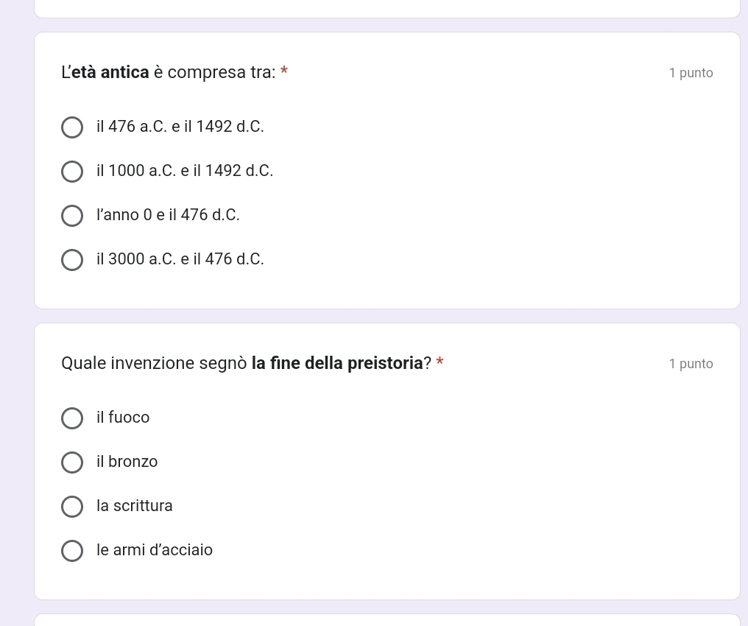
Task: Click the answer text 'l'anno 0 e il 476 d.C.'
Action: tap(168, 215)
